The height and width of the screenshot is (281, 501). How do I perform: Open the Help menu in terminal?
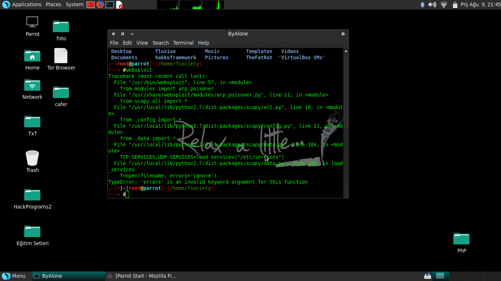click(x=204, y=43)
